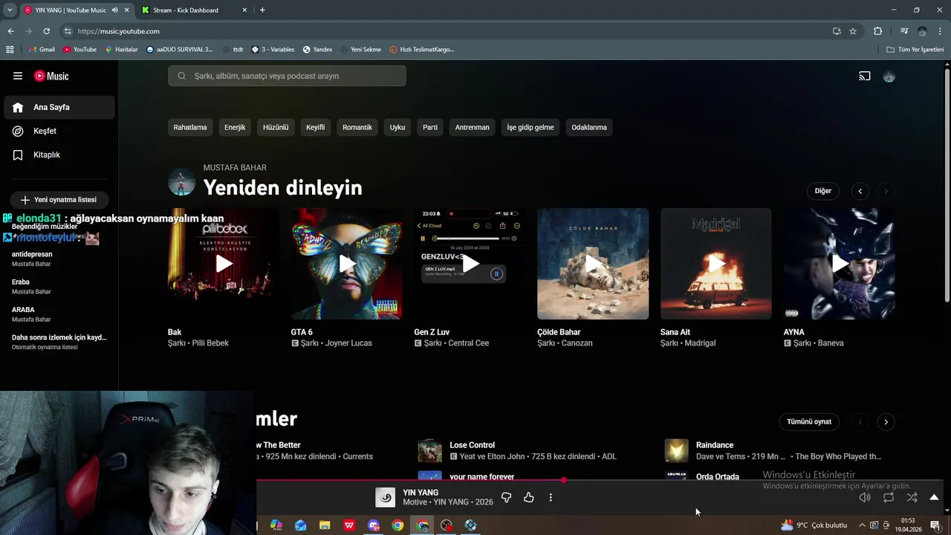The image size is (951, 535).
Task: Open the Pilli Bebek artist link
Action: coord(210,343)
